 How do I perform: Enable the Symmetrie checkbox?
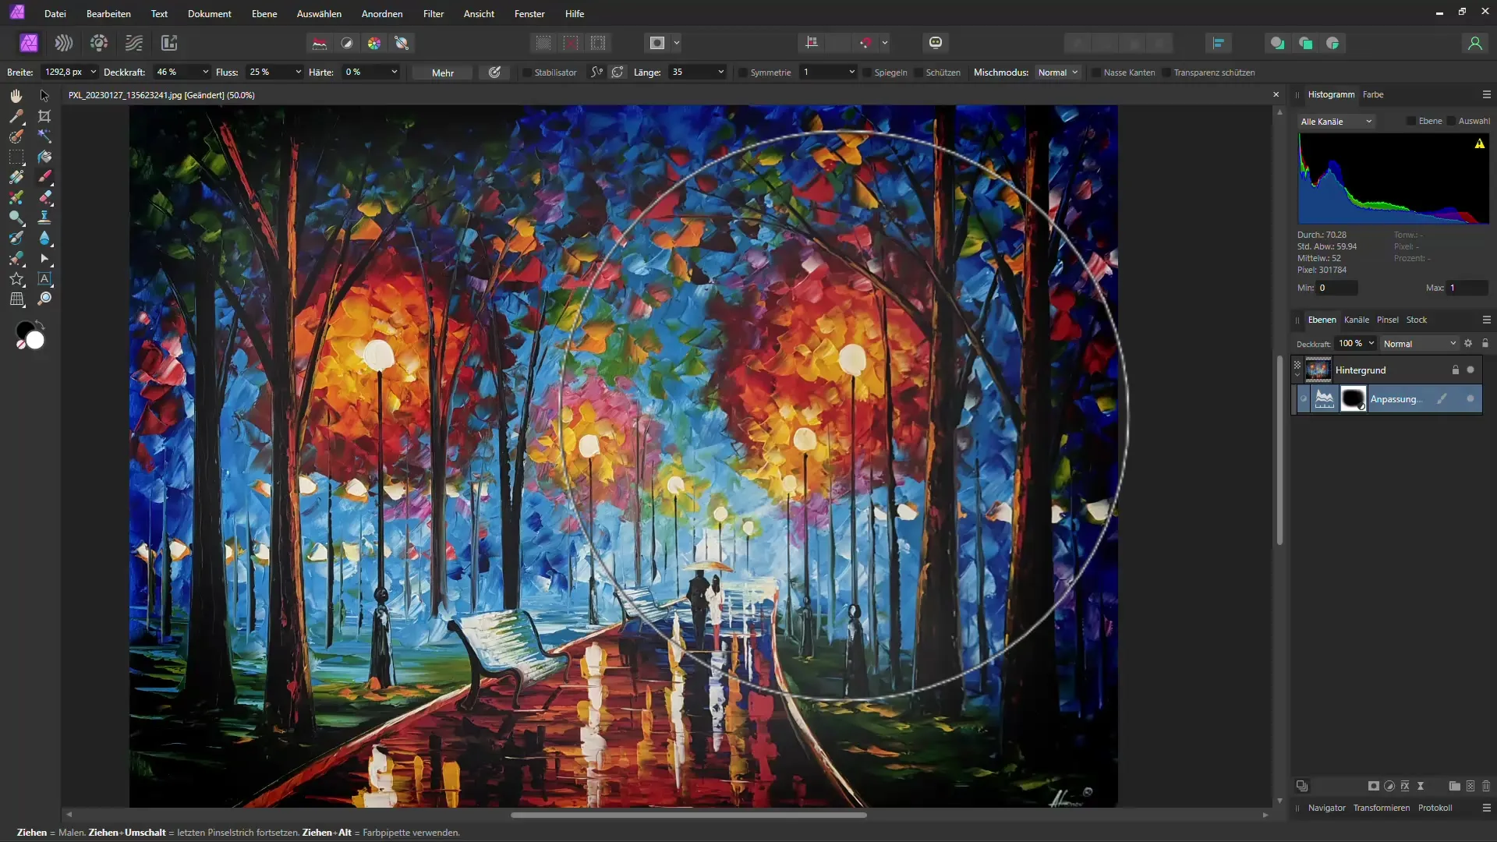click(743, 73)
